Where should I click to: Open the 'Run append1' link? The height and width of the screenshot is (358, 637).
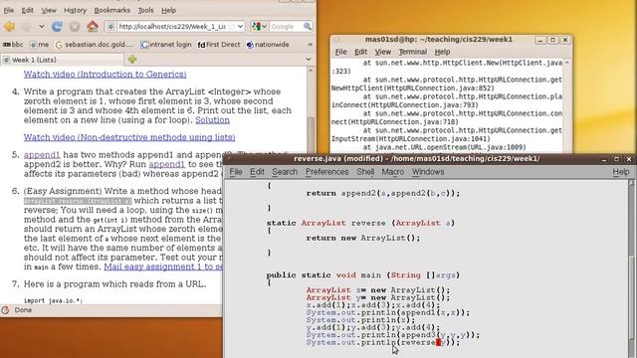pyautogui.click(x=166, y=164)
